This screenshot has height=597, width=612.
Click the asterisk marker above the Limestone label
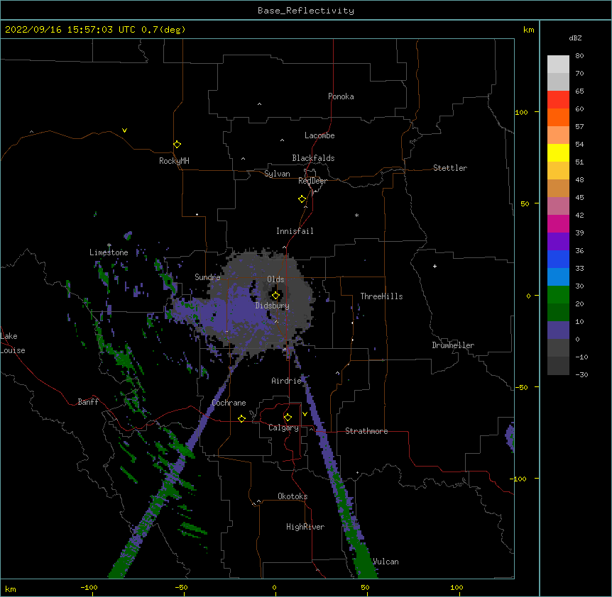pyautogui.click(x=109, y=245)
